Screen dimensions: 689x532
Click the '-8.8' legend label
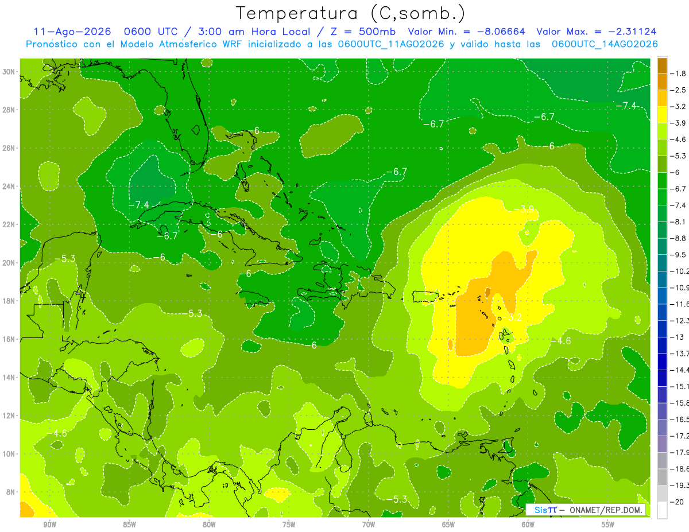[679, 238]
